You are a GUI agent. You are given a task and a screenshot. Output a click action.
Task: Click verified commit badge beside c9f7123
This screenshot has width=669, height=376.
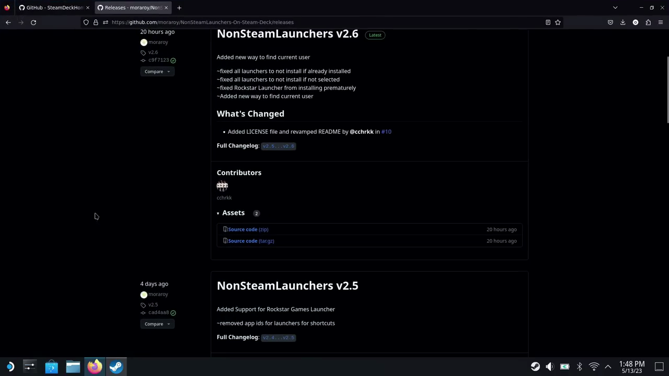[x=173, y=61]
